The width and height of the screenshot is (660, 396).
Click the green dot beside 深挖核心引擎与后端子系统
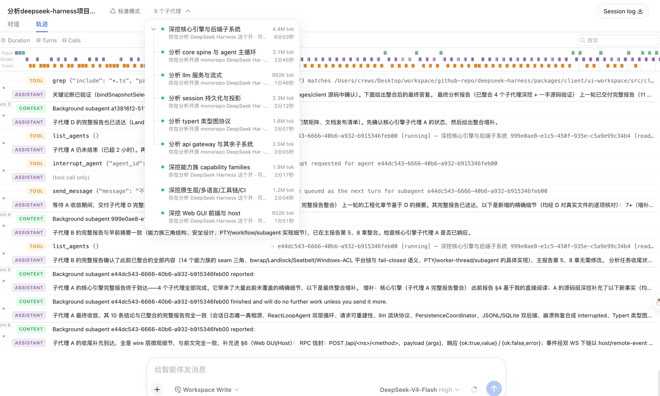pyautogui.click(x=163, y=29)
